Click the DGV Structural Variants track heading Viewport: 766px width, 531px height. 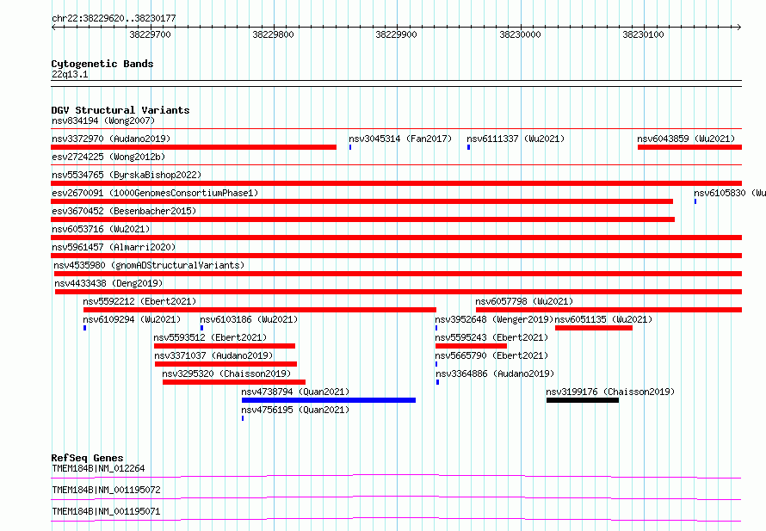tap(120, 110)
